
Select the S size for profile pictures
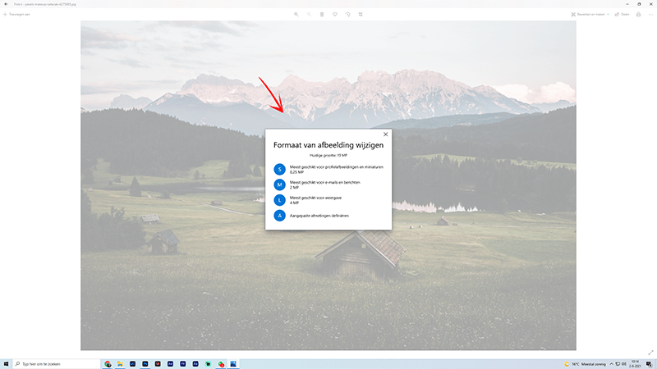coord(279,169)
